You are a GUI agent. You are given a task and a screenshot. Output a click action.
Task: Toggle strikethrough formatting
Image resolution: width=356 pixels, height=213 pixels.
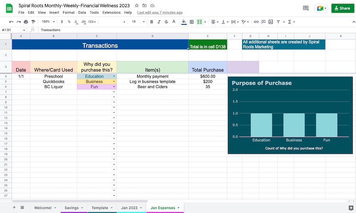[x=166, y=22]
